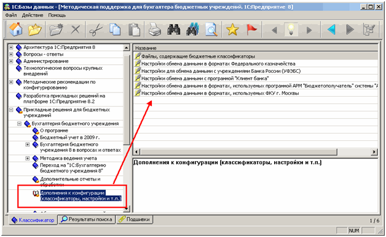Click the NUM status bar indicator

point(354,230)
